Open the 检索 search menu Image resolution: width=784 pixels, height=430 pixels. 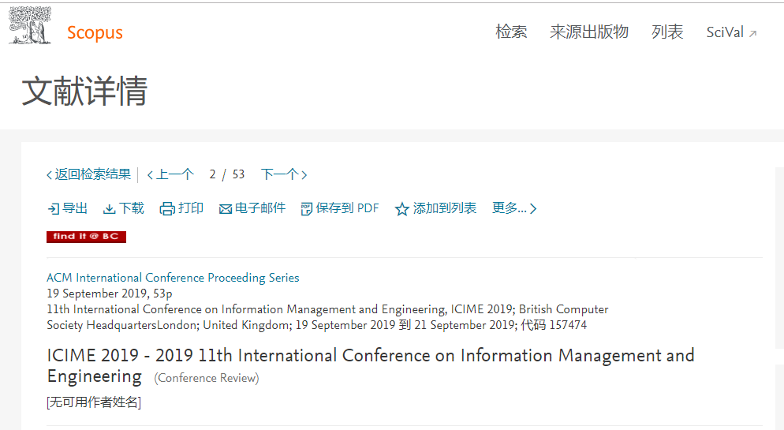pyautogui.click(x=511, y=32)
